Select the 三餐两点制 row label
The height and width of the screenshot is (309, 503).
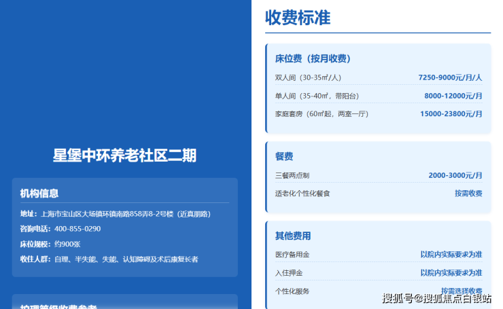[x=292, y=175]
